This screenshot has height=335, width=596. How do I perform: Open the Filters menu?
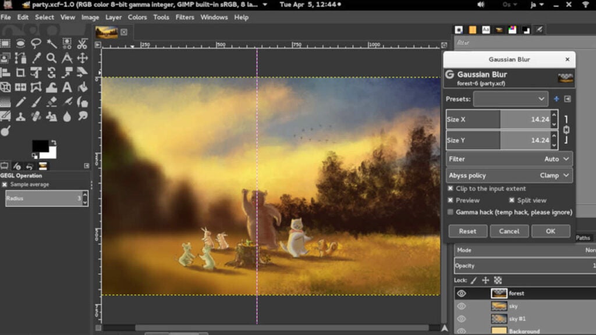tap(185, 17)
